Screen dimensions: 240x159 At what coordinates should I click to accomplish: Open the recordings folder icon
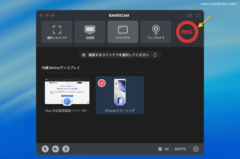[198, 15]
